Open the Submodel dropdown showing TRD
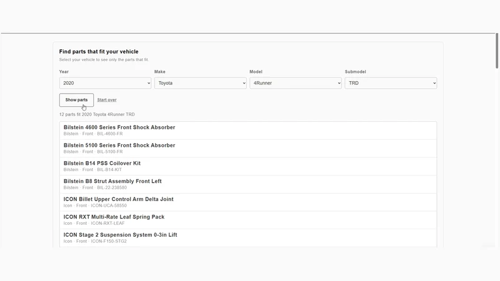This screenshot has width=500, height=281. pos(391,83)
